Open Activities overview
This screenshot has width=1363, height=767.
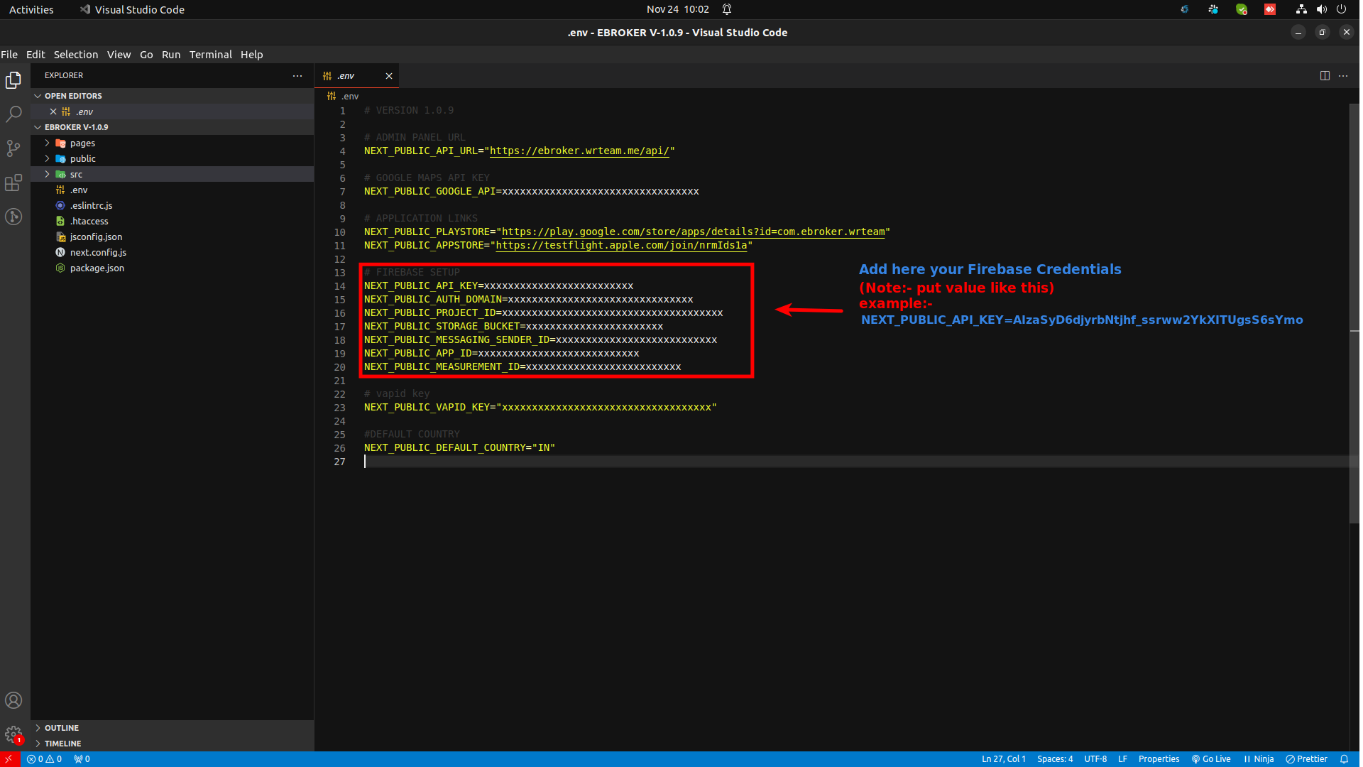pos(31,9)
